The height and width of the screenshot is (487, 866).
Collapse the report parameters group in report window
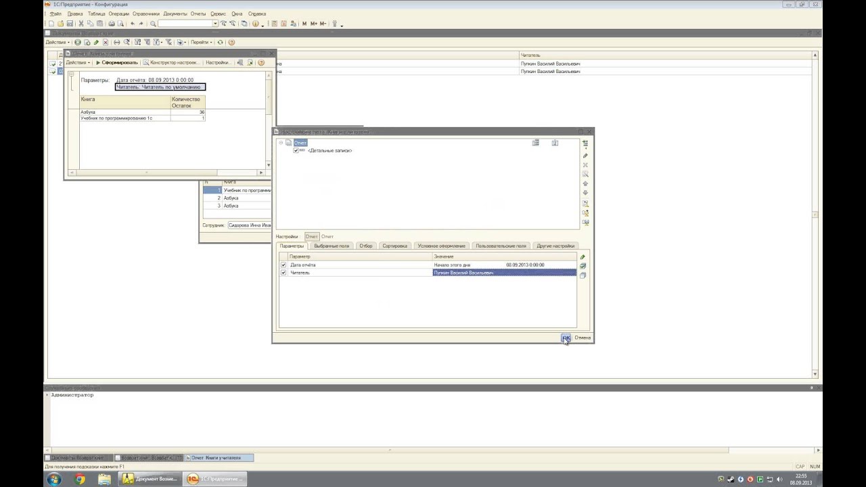tap(72, 74)
